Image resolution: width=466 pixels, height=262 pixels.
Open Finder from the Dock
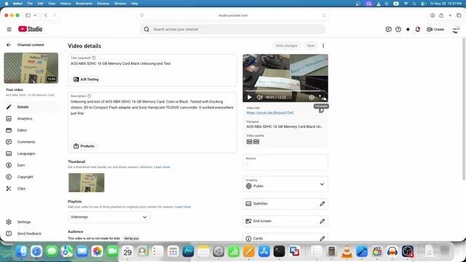click(x=21, y=251)
